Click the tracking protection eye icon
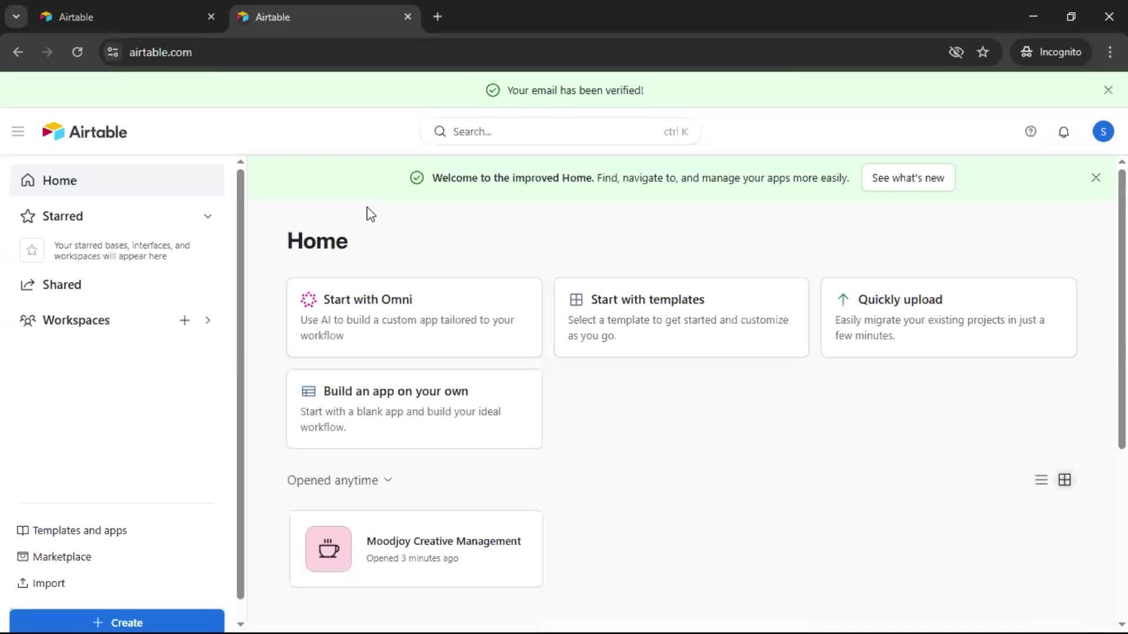 [956, 52]
